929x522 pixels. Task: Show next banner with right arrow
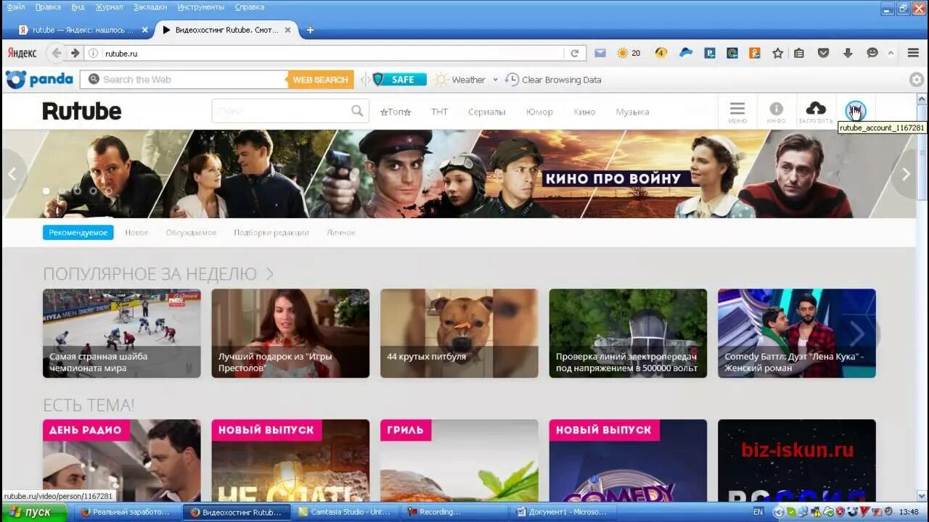pyautogui.click(x=906, y=174)
